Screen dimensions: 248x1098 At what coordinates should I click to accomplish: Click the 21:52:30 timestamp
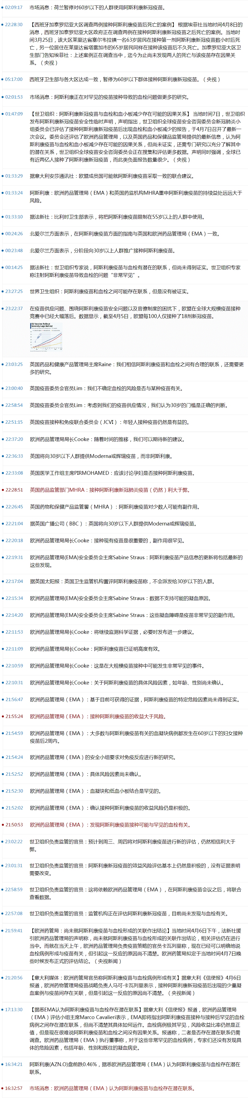[14, 791]
